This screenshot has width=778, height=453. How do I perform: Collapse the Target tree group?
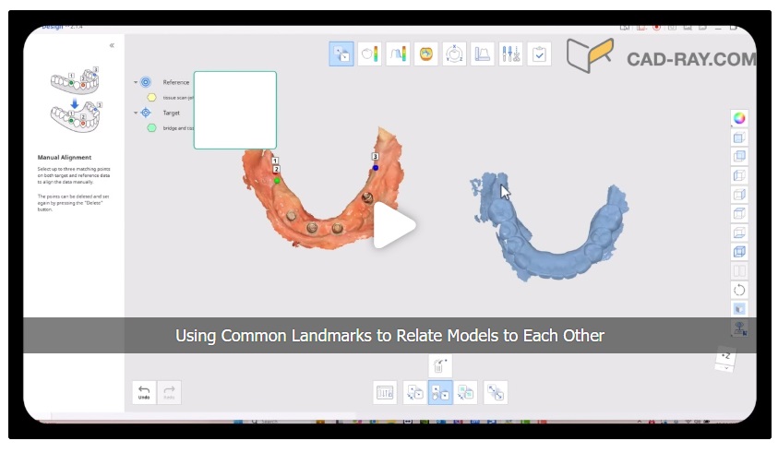pos(135,113)
